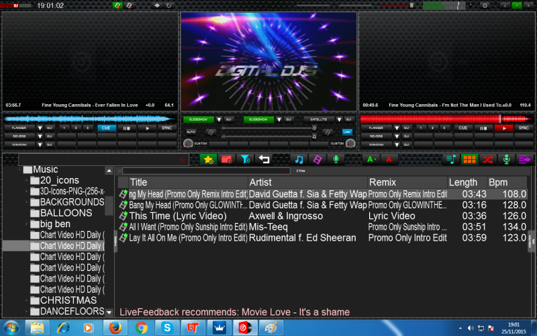Open the settings gear in top bar
Image resolution: width=537 pixels, height=336 pixels.
[485, 5]
